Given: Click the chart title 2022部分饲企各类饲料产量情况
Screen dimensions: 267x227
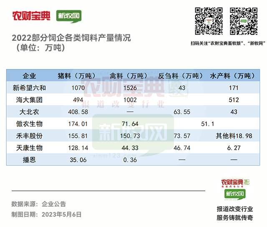Looking at the screenshot, I should point(71,38).
